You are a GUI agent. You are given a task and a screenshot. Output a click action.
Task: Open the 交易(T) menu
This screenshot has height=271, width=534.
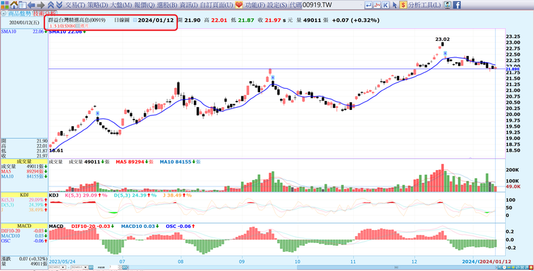pyautogui.click(x=75, y=5)
